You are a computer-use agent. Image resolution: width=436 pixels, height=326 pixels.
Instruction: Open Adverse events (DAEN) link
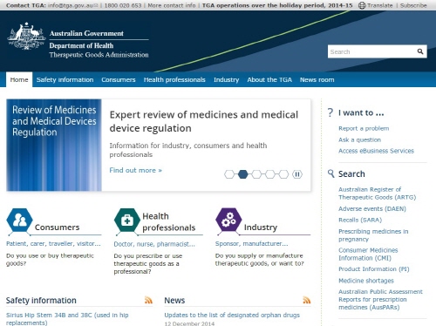coord(372,208)
